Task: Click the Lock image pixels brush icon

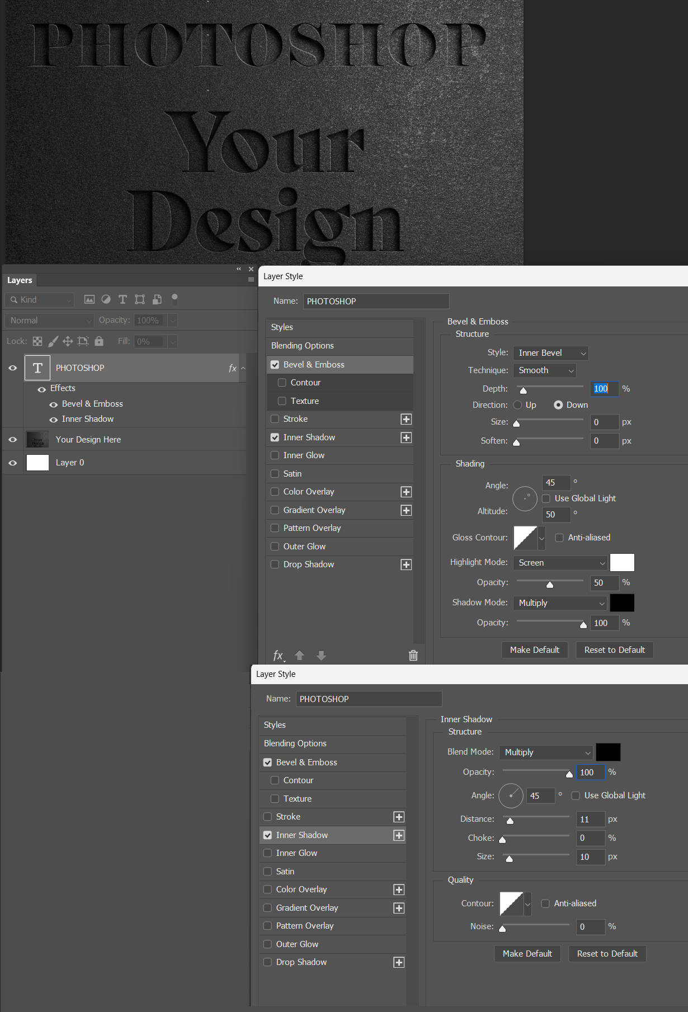Action: click(x=53, y=341)
